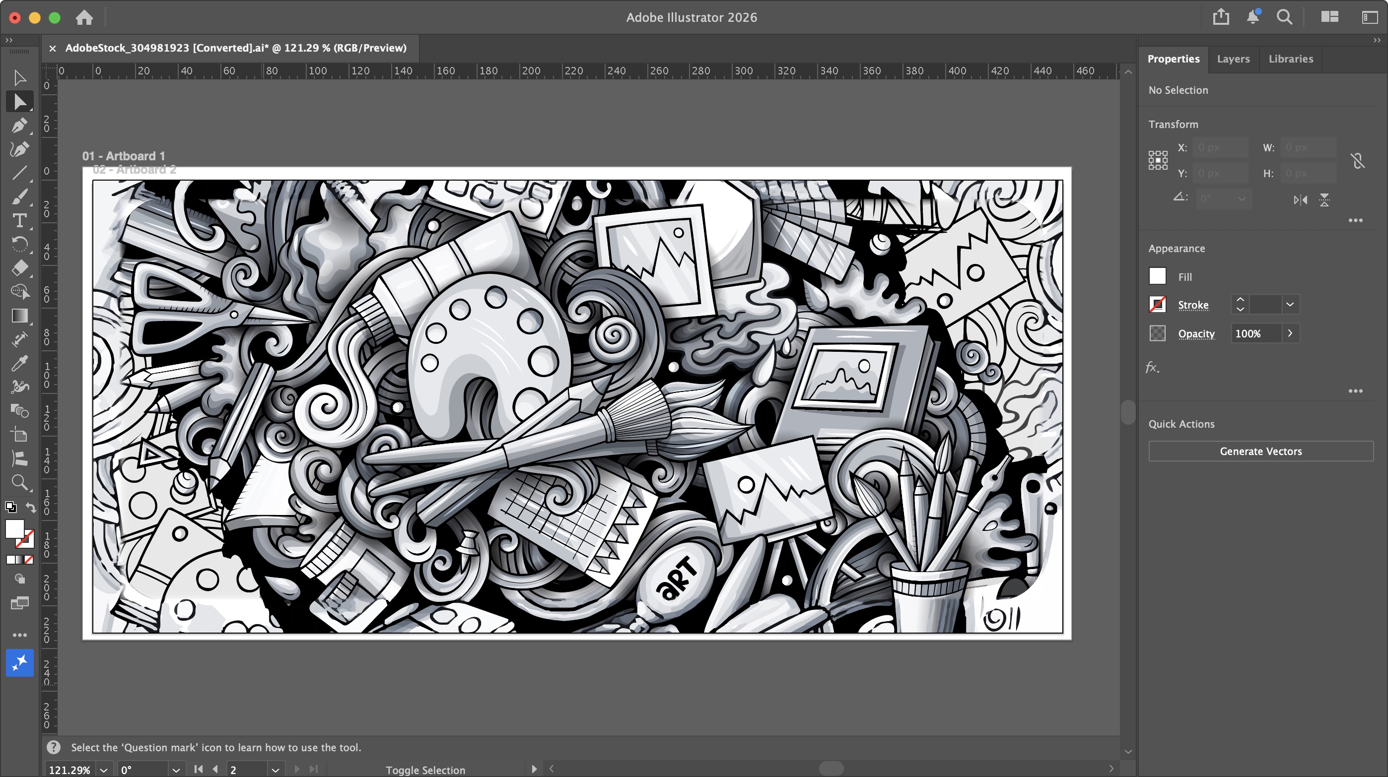
Task: Click the Generate Vectors button
Action: [x=1260, y=451]
